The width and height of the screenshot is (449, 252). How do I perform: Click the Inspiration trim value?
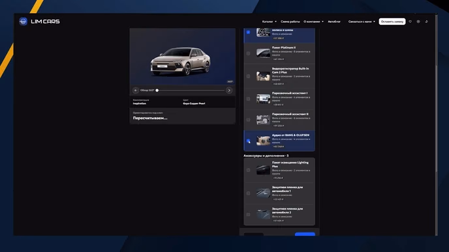point(140,104)
